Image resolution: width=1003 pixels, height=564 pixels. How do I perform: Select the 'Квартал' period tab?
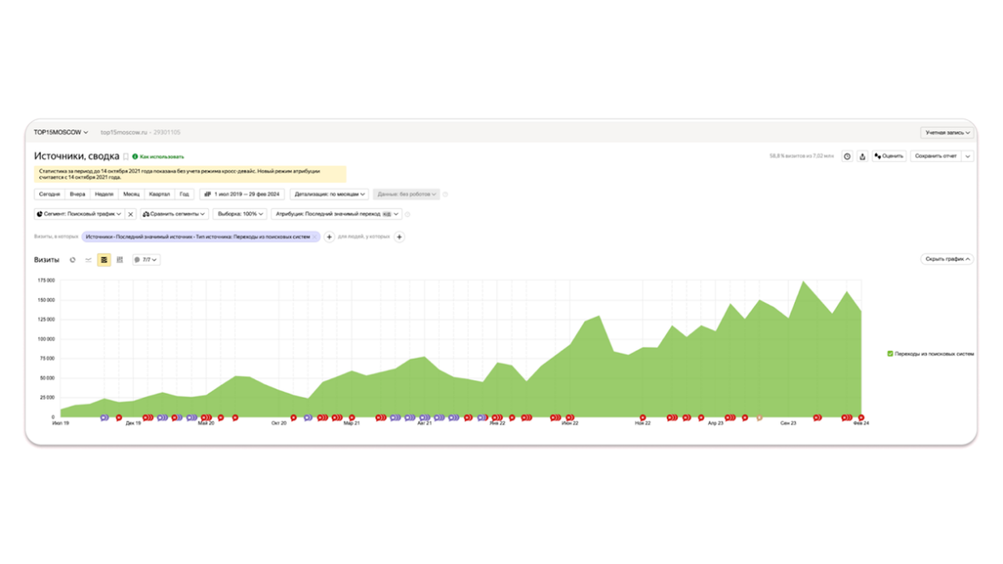[159, 194]
